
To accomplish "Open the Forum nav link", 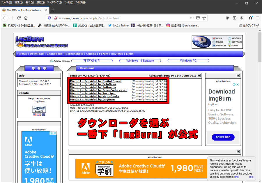I will 103,54.
